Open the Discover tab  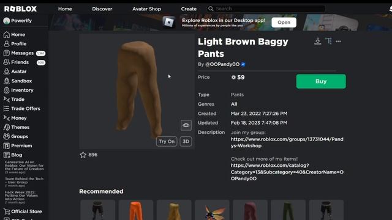[102, 9]
